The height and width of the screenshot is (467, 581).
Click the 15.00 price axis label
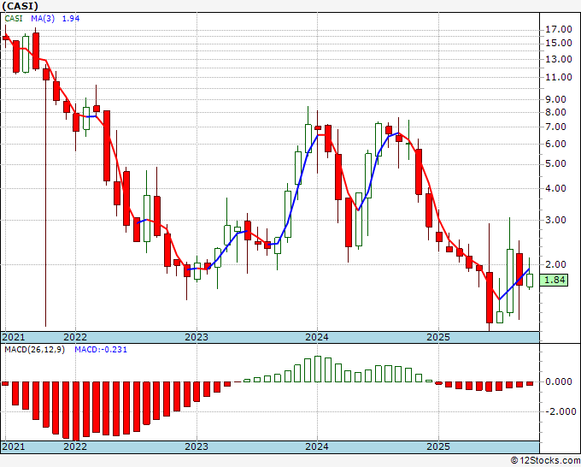coord(559,43)
